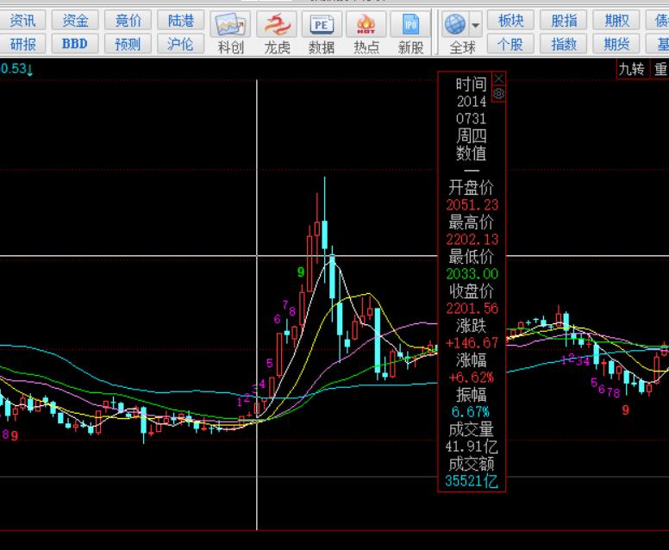Select the 期货 futures item
Image resolution: width=669 pixels, height=550 pixels.
pos(616,43)
